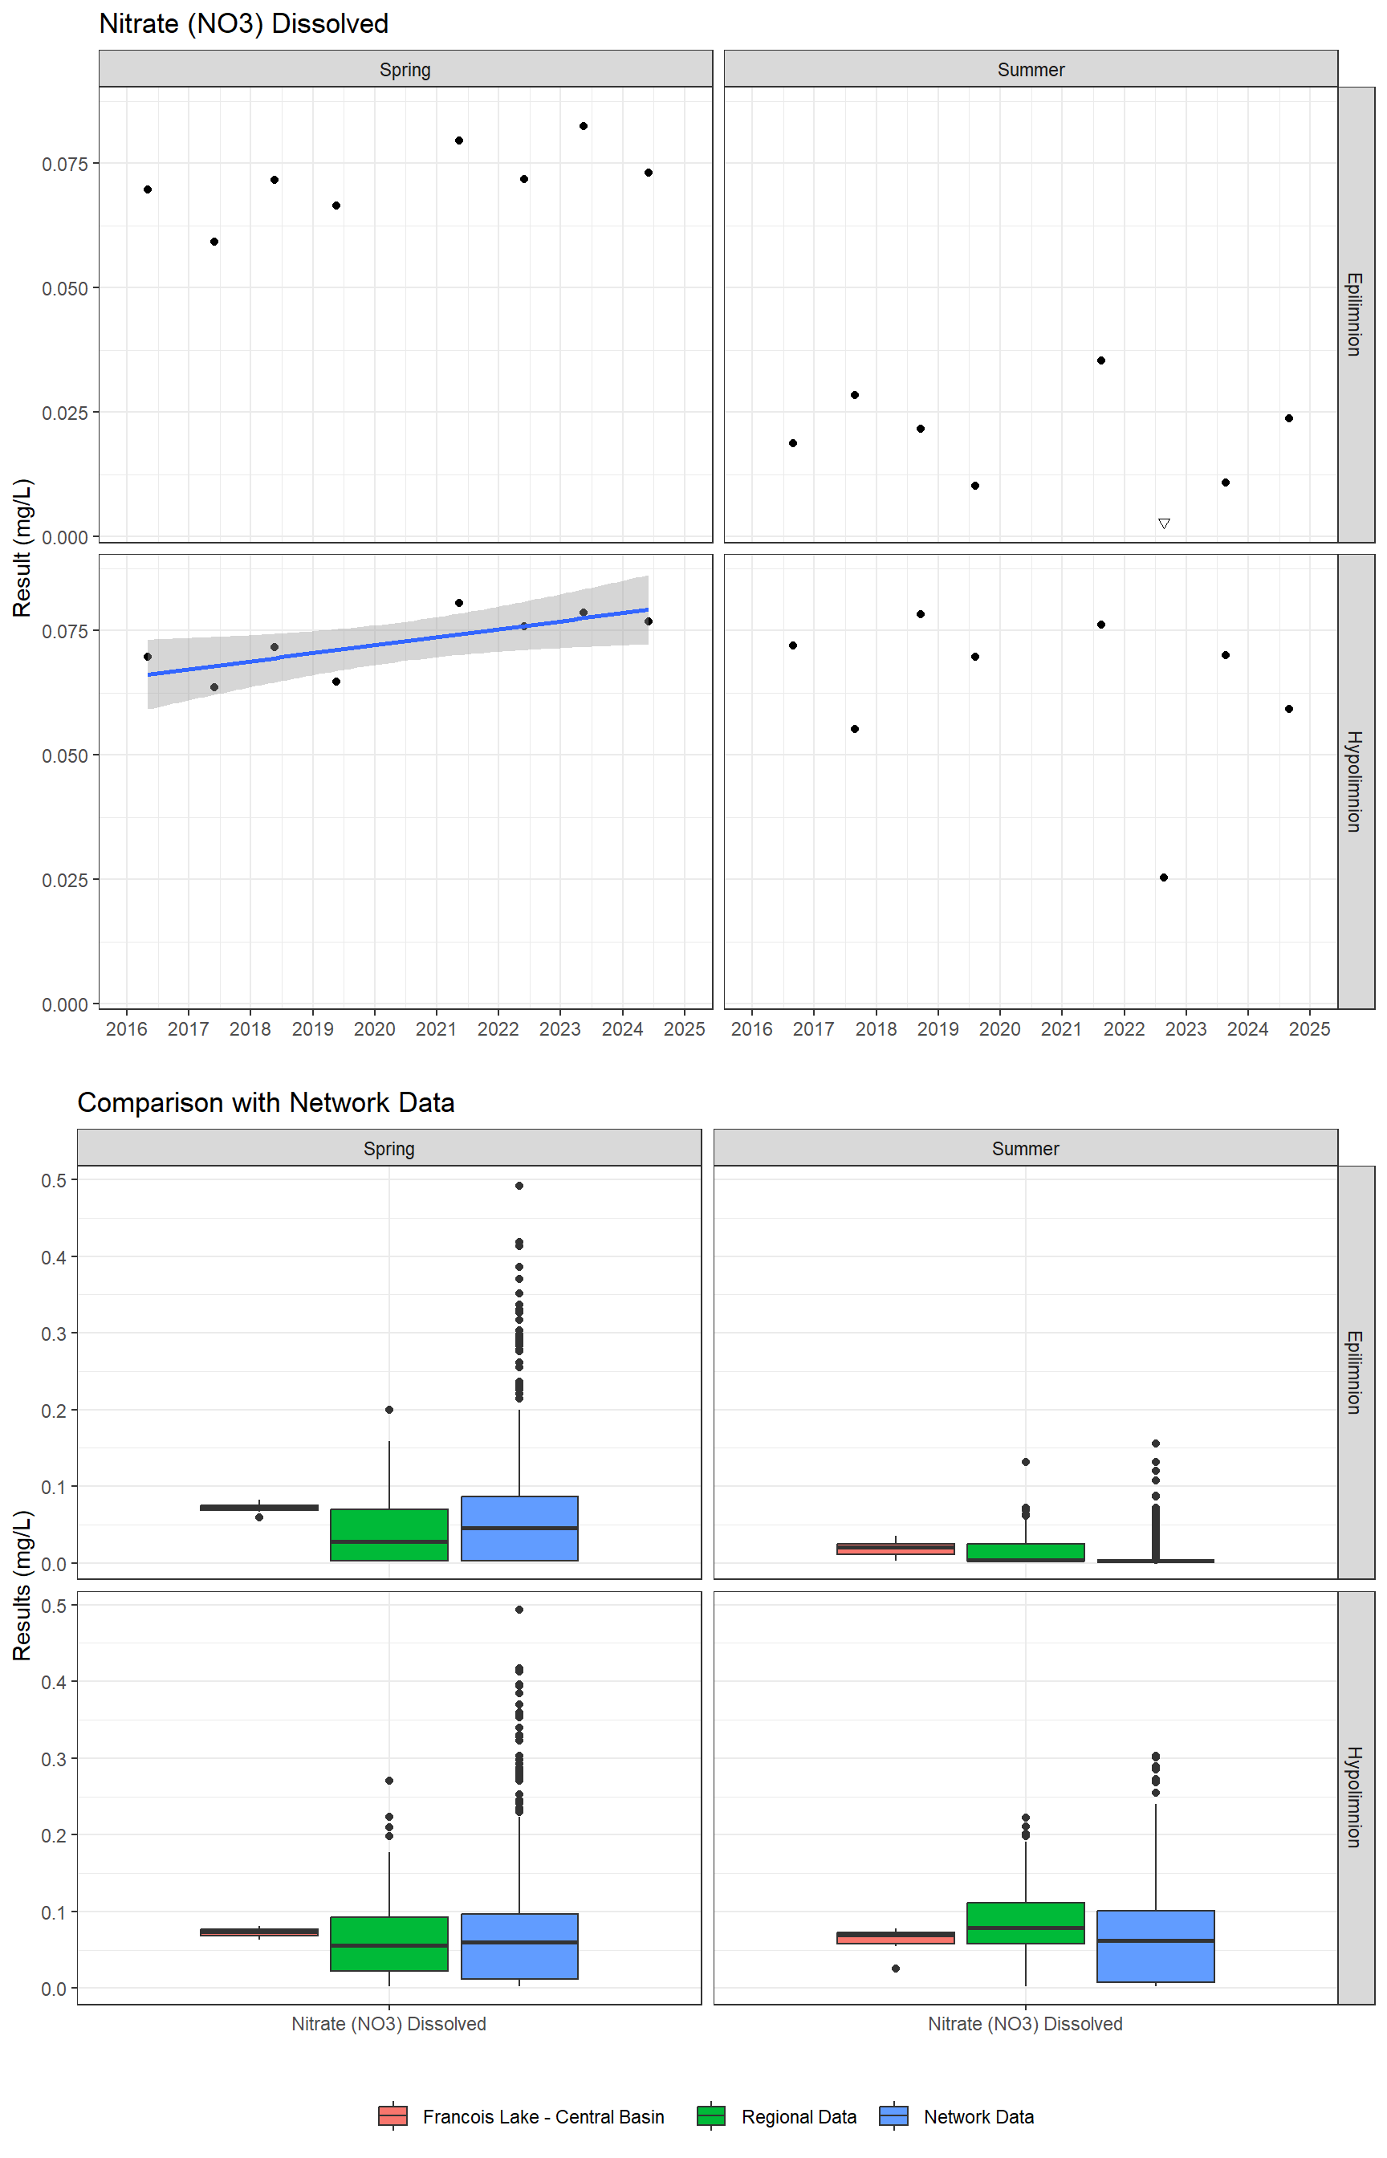The height and width of the screenshot is (2158, 1387).
Task: Click the Summer facet header of comparison chart
Action: point(1025,1148)
